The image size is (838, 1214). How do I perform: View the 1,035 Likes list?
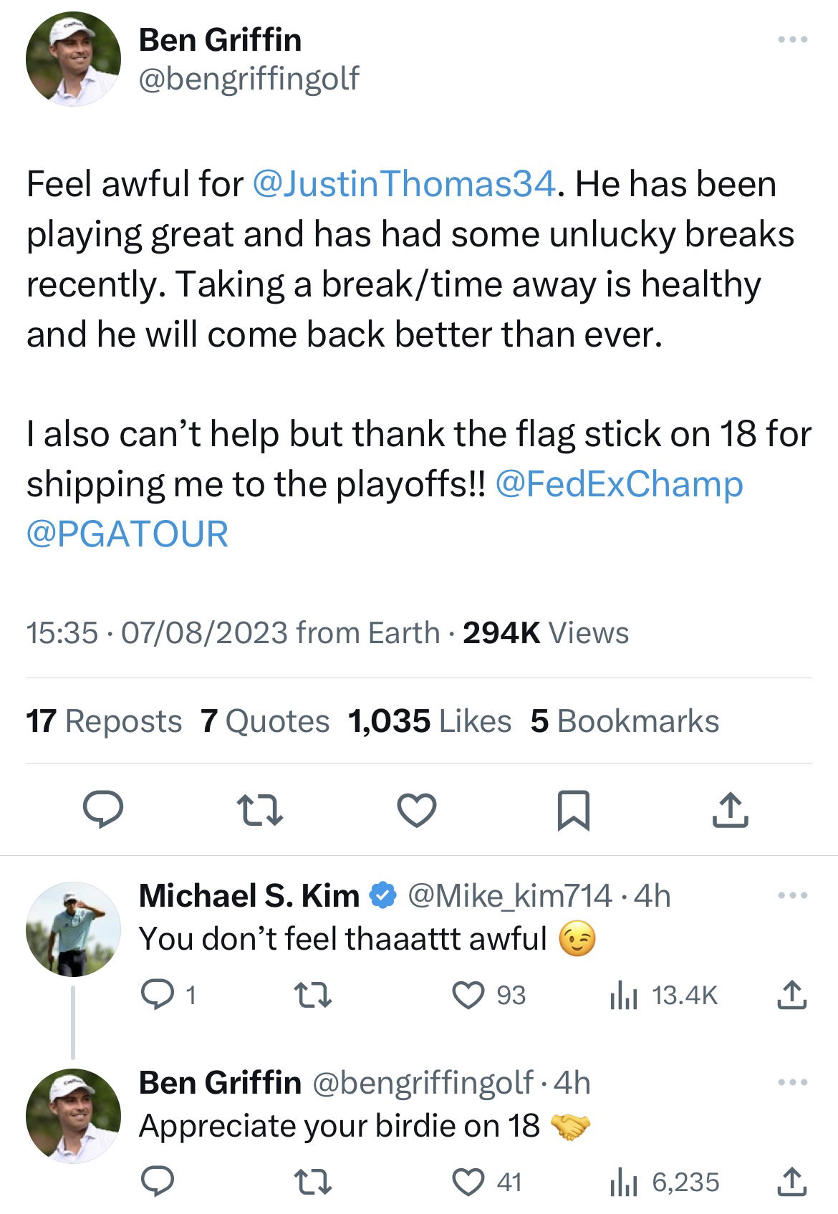point(430,721)
